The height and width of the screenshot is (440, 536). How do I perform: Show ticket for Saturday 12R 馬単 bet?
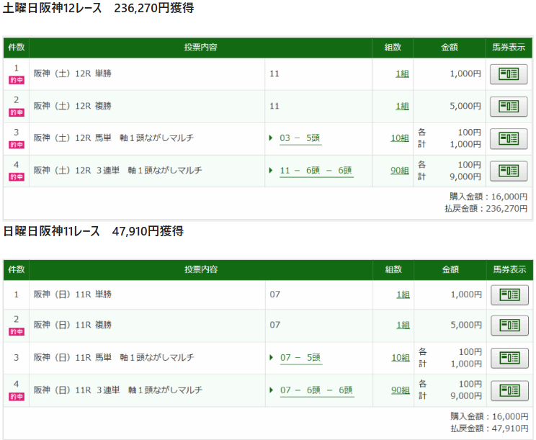click(x=509, y=138)
